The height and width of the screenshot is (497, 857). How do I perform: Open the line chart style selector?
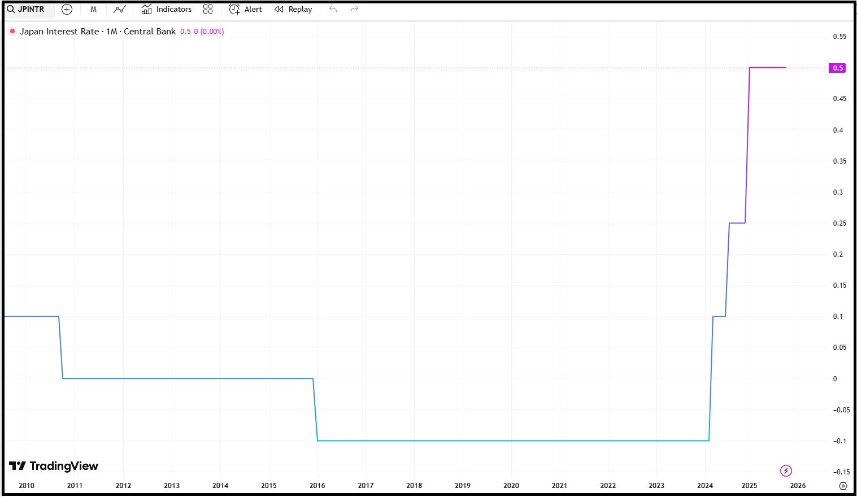pyautogui.click(x=119, y=9)
